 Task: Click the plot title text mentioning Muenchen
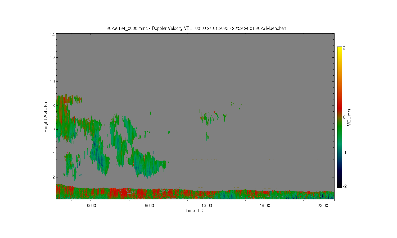(196, 28)
